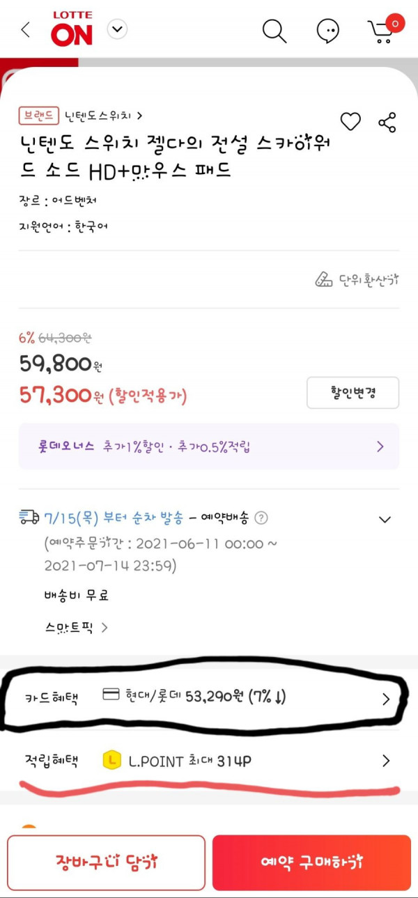Image resolution: width=418 pixels, height=898 pixels.
Task: Open the Lotte ON logo home
Action: (71, 29)
